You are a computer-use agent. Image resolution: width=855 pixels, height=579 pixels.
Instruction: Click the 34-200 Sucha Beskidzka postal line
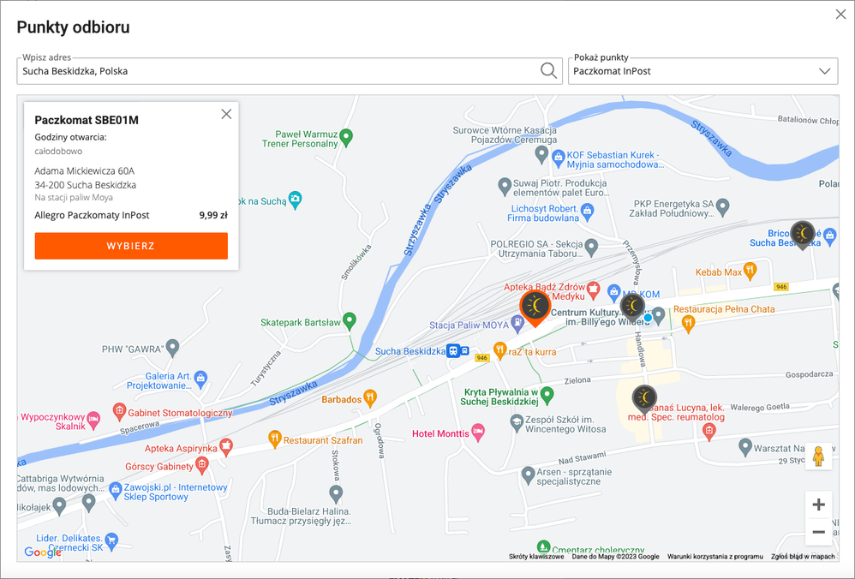[x=86, y=185]
